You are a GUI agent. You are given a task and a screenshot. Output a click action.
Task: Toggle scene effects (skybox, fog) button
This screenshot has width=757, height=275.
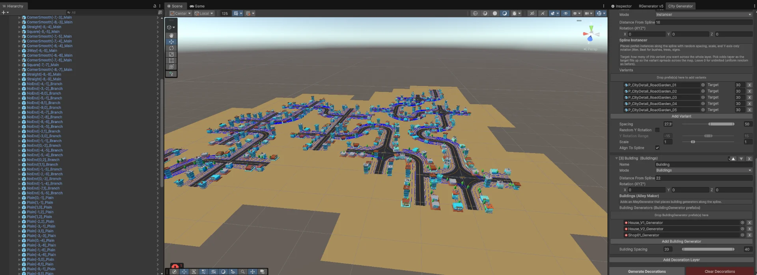pos(553,13)
